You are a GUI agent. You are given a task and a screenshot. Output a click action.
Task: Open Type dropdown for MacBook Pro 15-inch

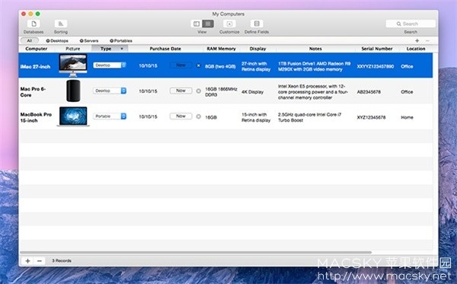click(110, 116)
